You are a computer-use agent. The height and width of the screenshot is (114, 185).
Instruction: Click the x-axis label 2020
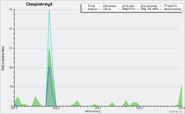point(56,108)
